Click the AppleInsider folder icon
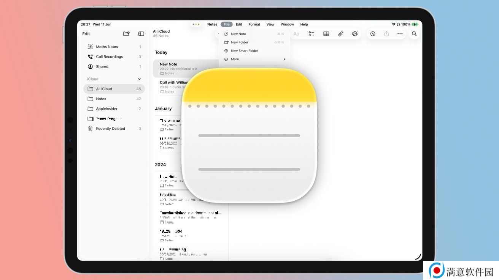 pos(90,109)
